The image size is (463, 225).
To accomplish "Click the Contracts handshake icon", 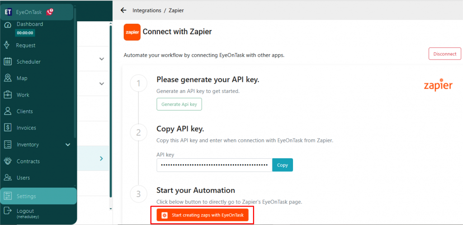I will tap(8, 161).
